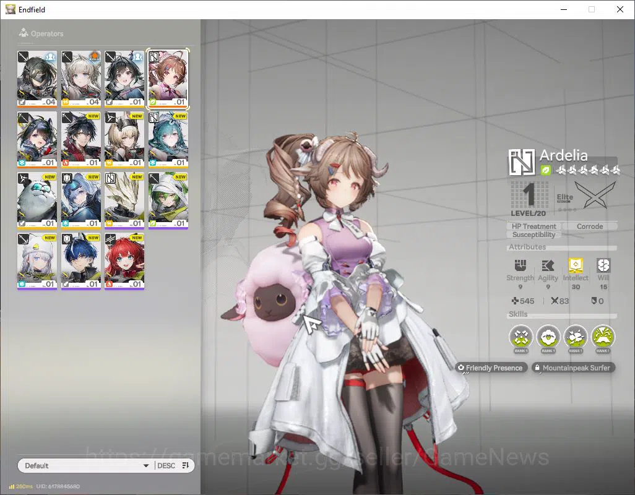
Task: Open the skill icon with crossed fragments
Action: [521, 337]
